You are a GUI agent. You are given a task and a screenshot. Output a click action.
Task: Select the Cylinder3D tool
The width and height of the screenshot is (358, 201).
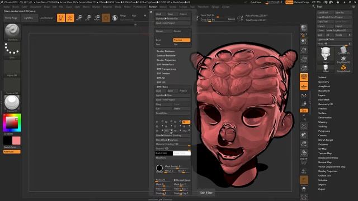[343, 50]
